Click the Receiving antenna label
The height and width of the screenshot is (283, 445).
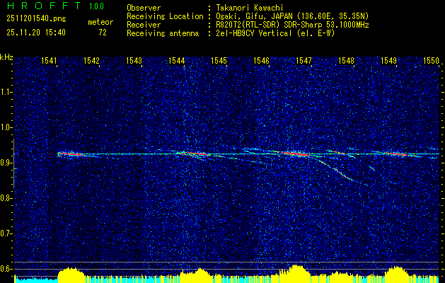point(163,33)
